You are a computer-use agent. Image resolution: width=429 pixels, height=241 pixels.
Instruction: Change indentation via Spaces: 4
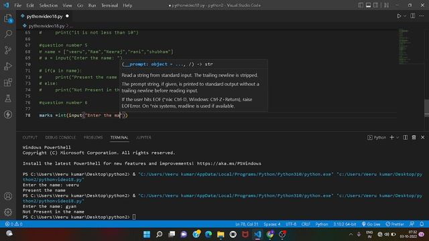272,224
